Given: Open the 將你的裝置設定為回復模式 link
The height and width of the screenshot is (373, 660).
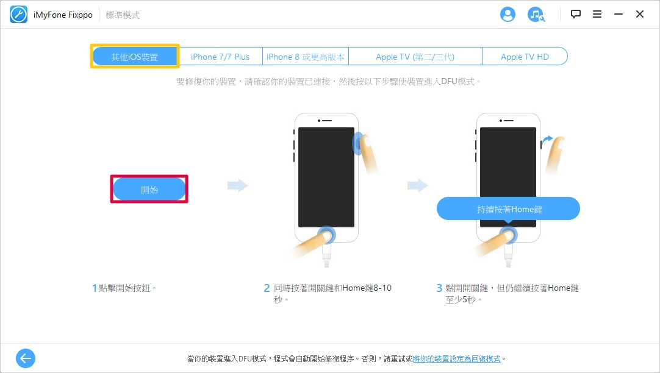Looking at the screenshot, I should (457, 359).
